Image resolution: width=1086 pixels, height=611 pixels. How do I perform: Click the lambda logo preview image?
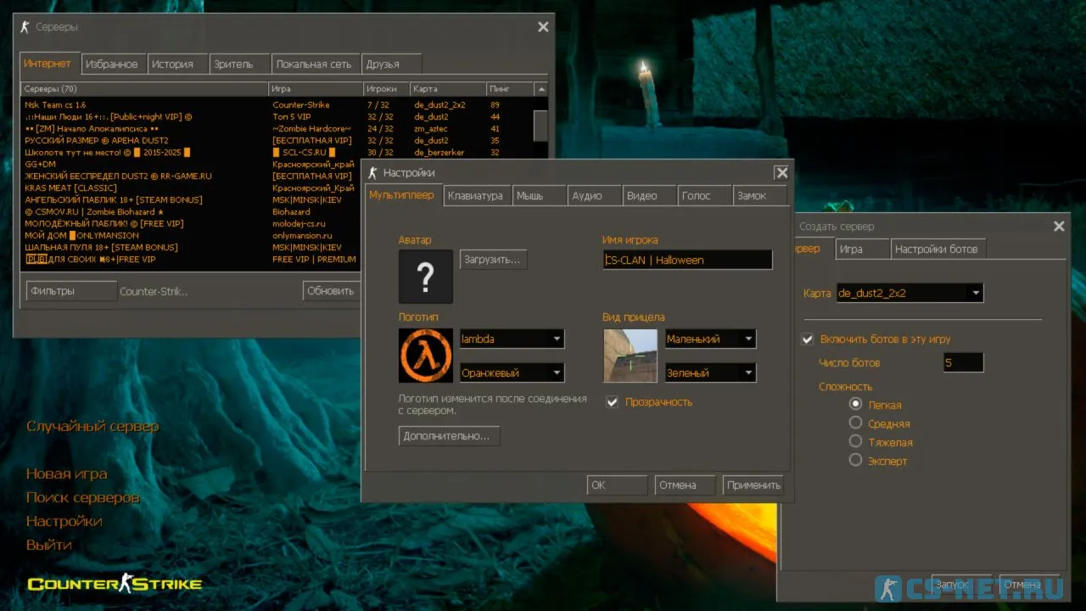(426, 355)
